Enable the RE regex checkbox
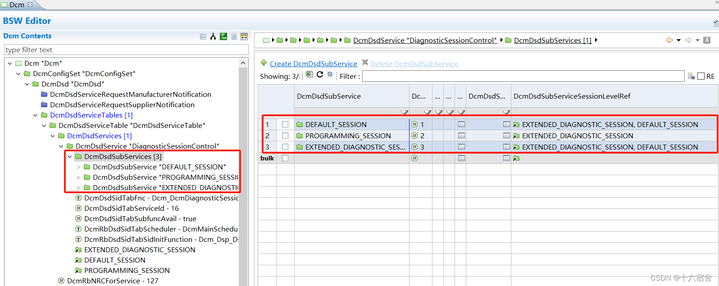The height and width of the screenshot is (286, 719). (701, 76)
